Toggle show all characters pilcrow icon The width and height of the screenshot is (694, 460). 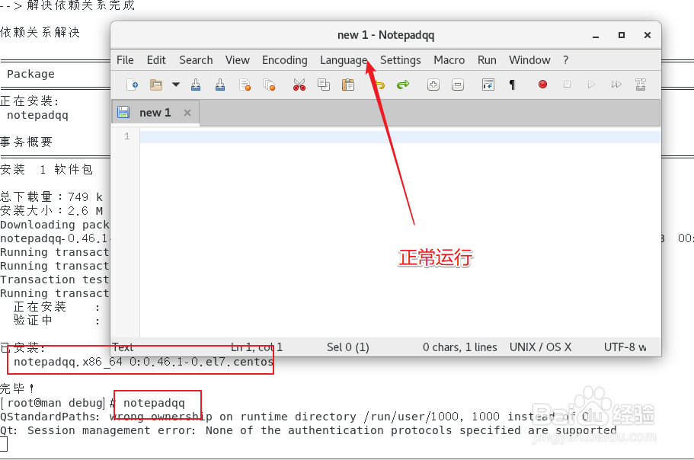[512, 85]
